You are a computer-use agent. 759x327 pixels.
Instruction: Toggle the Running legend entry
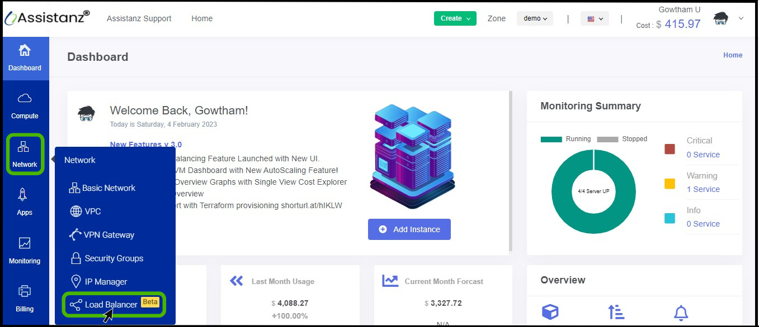565,139
